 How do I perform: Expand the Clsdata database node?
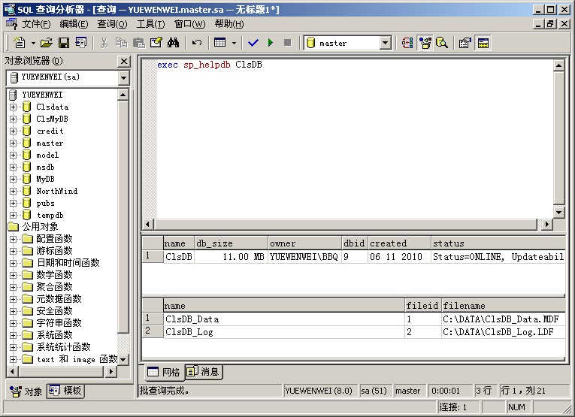point(14,107)
